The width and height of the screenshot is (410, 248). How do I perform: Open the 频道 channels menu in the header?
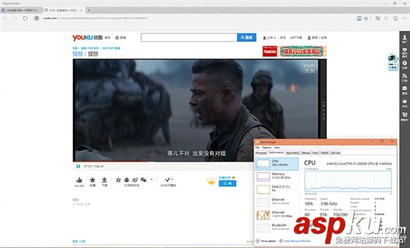[120, 38]
